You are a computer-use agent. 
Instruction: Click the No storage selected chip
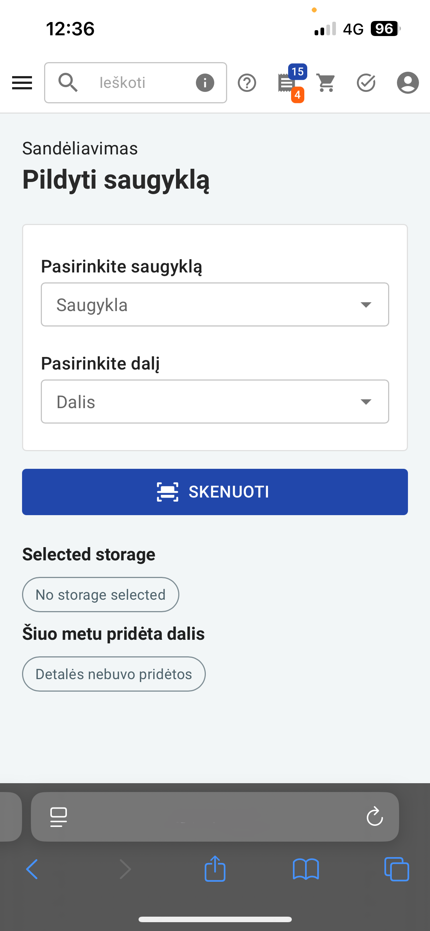[101, 595]
